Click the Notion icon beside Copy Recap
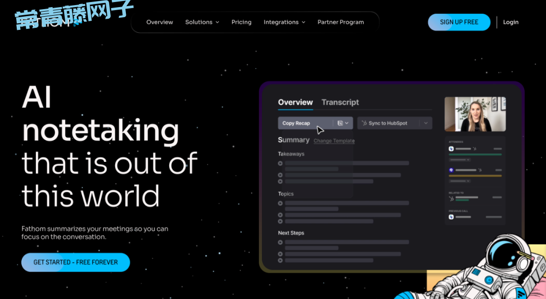This screenshot has width=546, height=299. point(340,123)
